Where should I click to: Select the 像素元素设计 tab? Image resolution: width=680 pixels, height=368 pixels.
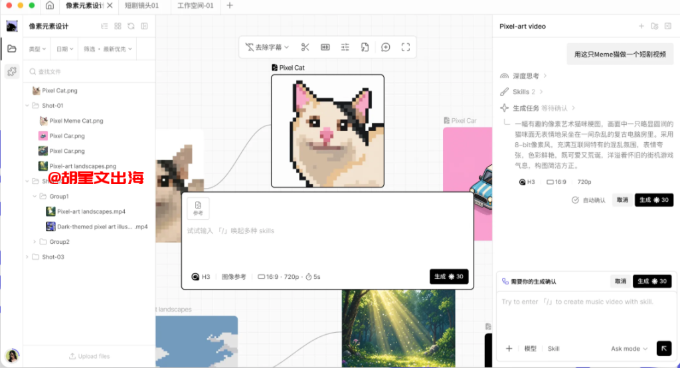(84, 5)
